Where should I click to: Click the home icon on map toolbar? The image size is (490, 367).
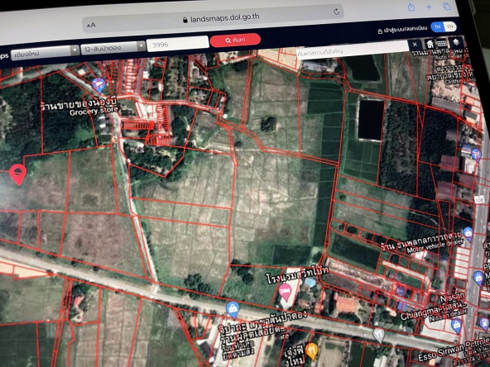click(430, 43)
